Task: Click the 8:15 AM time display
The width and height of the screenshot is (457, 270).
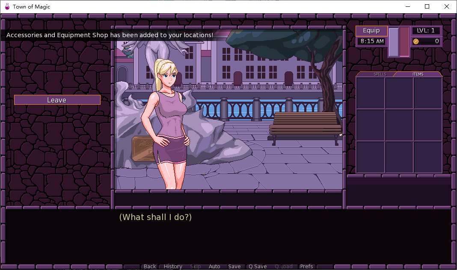Action: pos(372,41)
